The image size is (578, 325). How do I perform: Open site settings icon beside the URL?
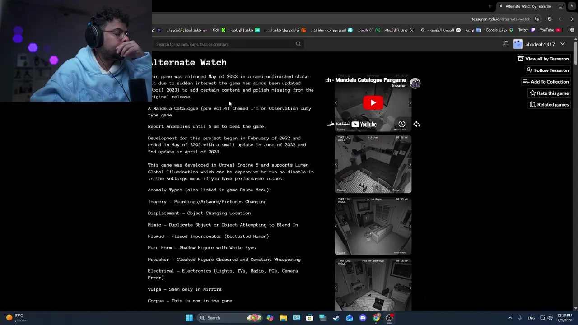pyautogui.click(x=536, y=19)
